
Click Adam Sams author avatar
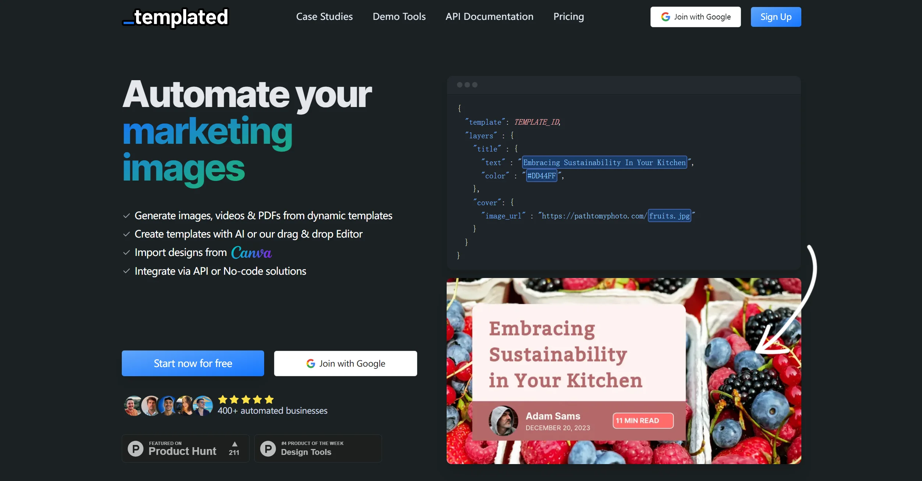(x=503, y=421)
